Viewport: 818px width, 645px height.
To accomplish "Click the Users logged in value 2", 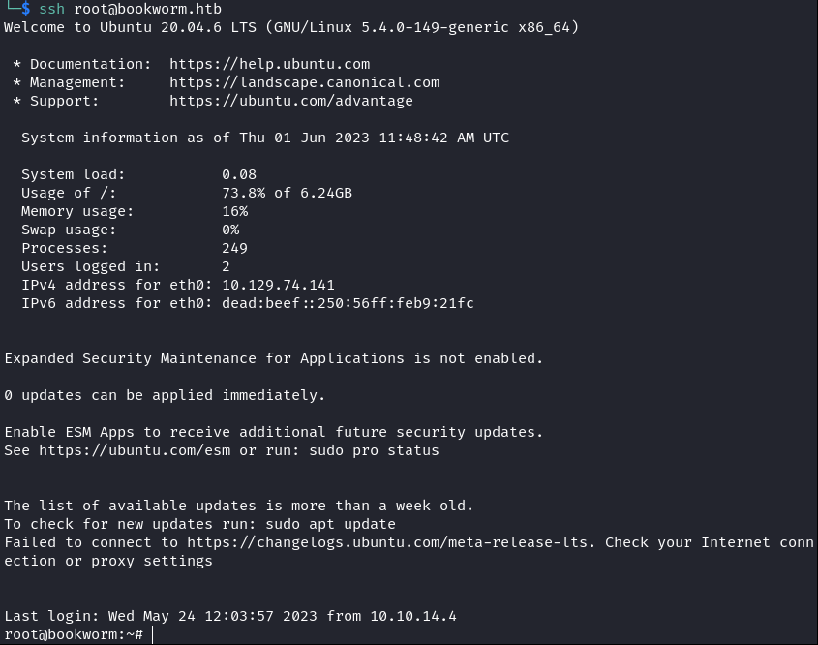I will click(x=226, y=266).
